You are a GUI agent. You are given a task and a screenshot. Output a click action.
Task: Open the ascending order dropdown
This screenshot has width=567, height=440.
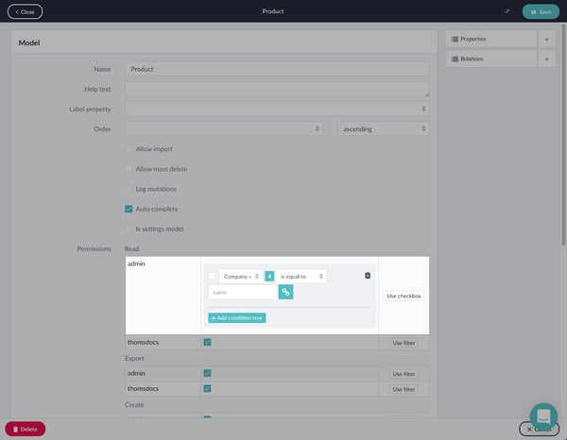tap(383, 128)
